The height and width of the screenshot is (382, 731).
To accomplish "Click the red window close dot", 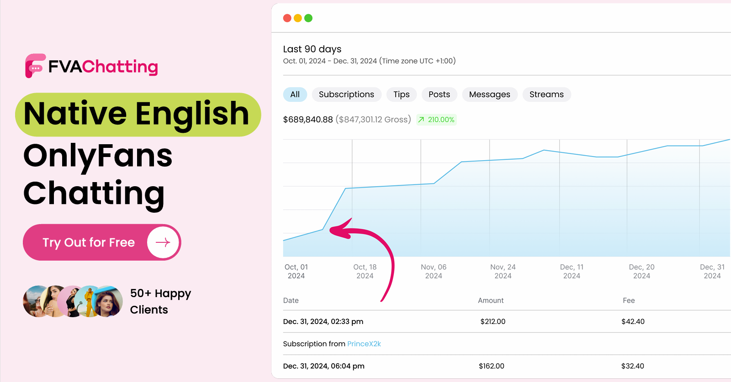I will pos(287,18).
